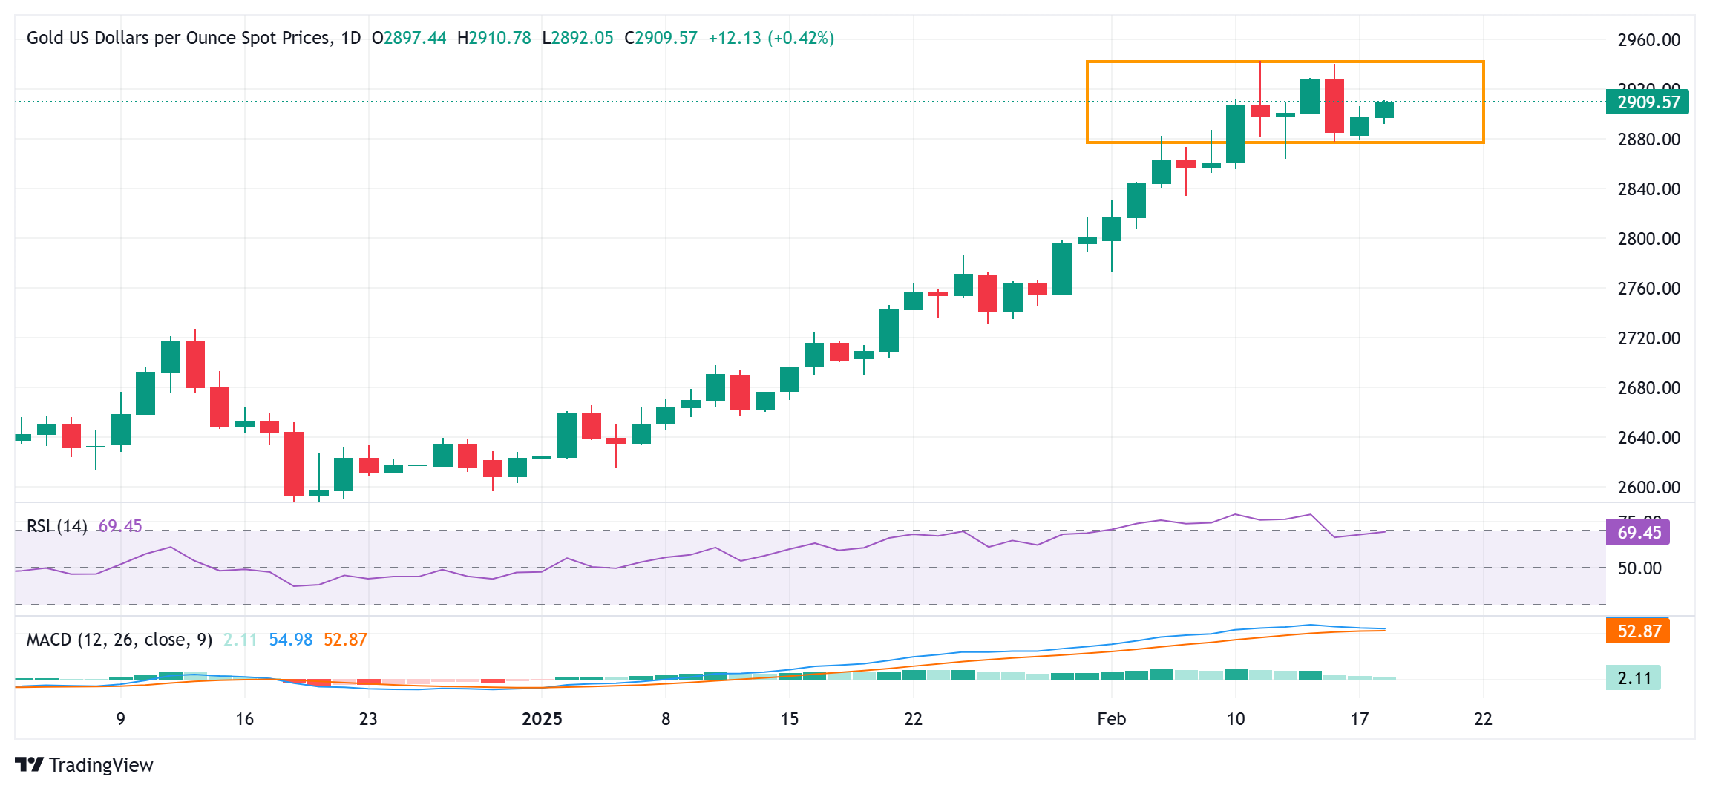
Task: Click the blue 54.98 MACD value in legend
Action: coord(290,640)
